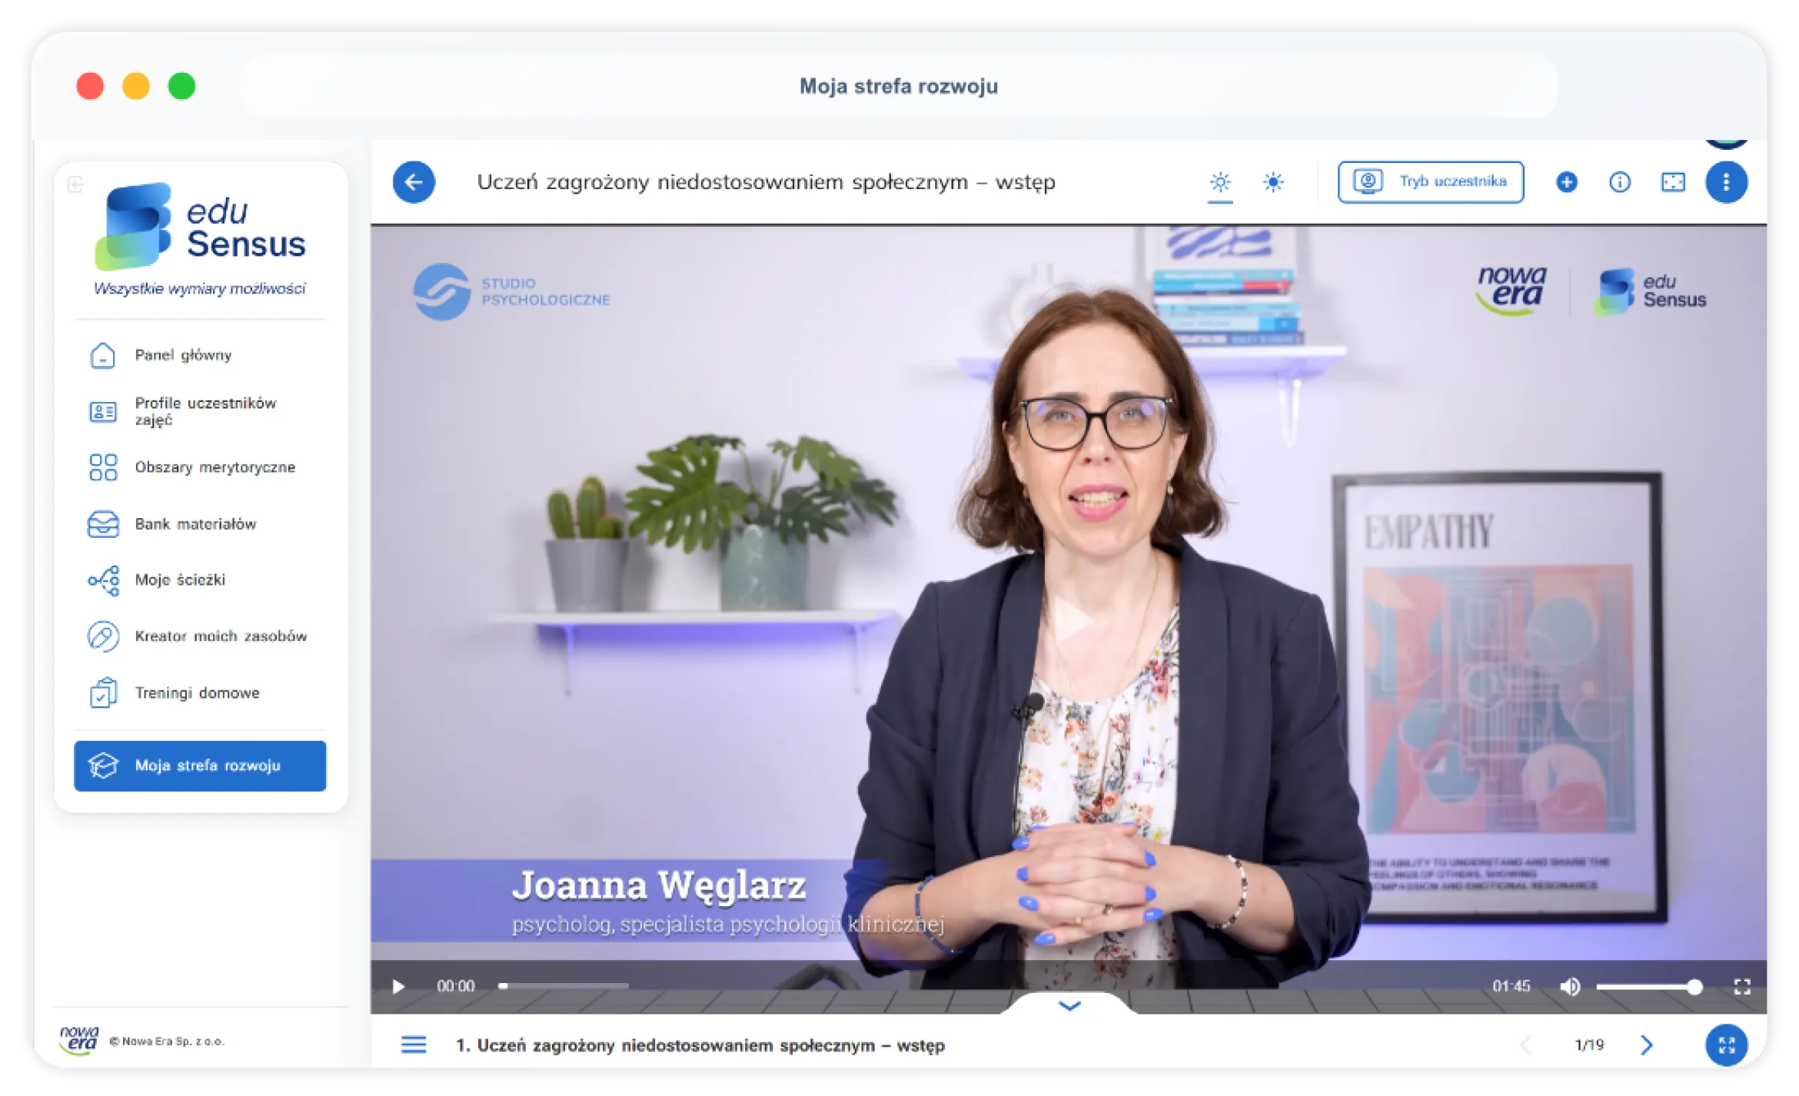
Task: Click the 1/19 page counter
Action: coord(1589,1045)
